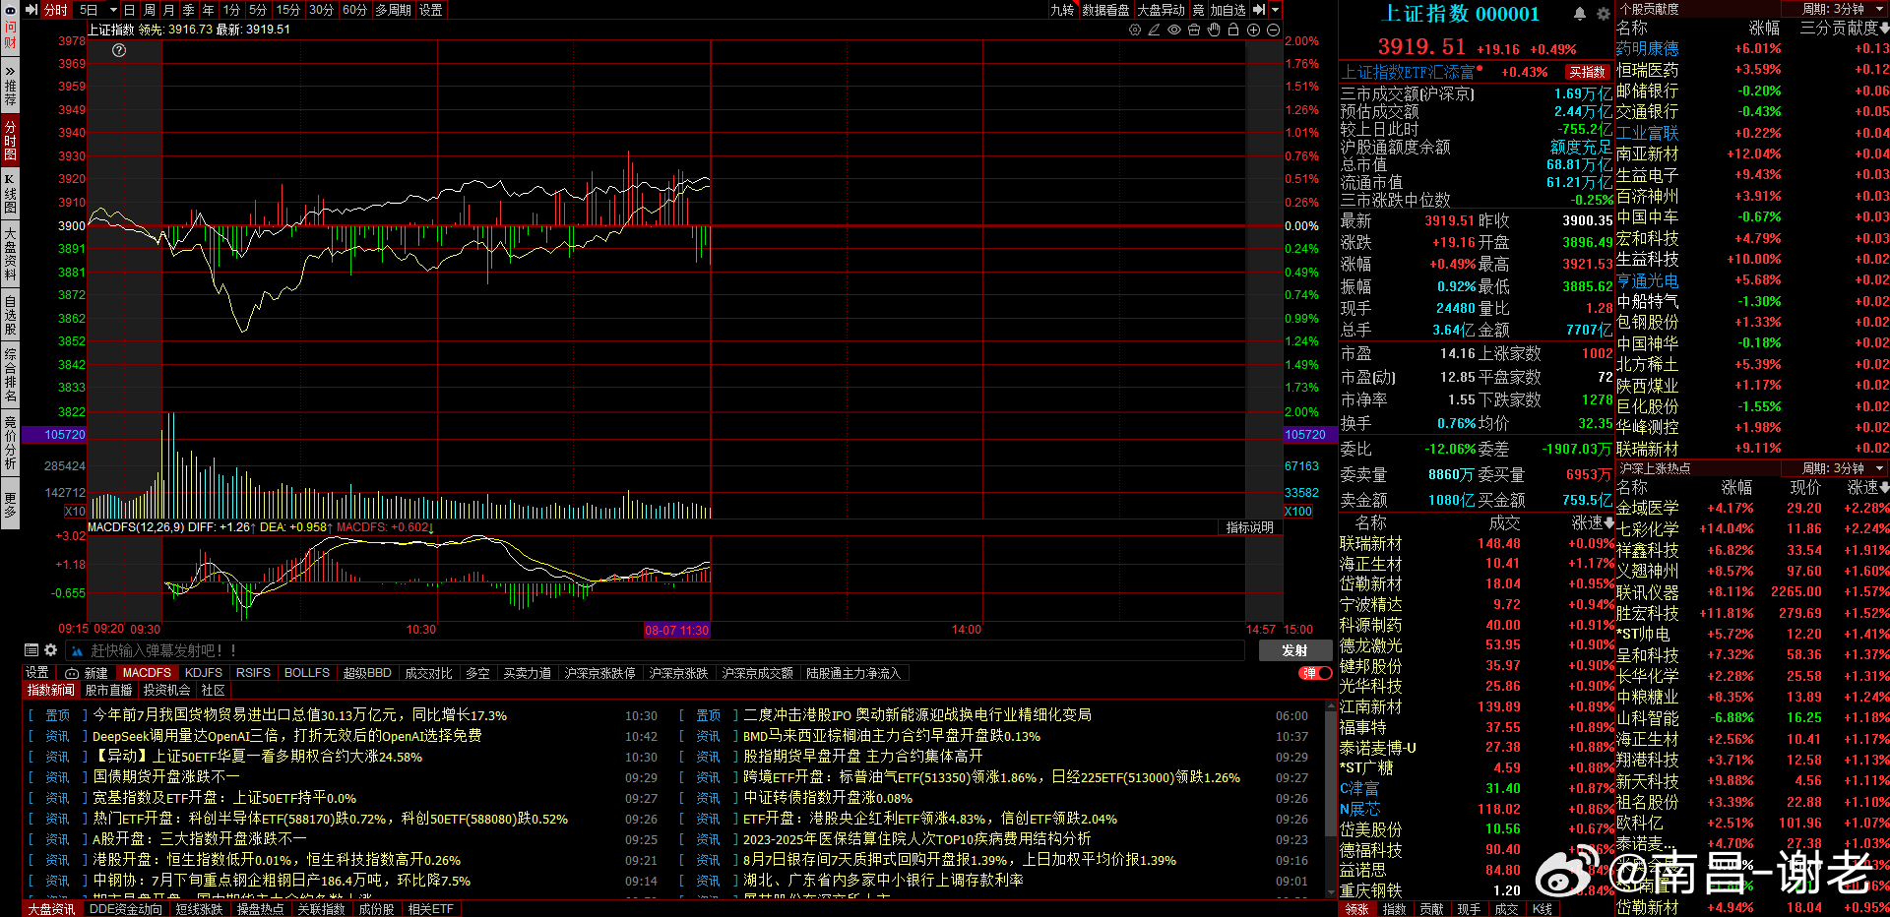Sort by 三分贡献度 arrow icon

point(1883,29)
